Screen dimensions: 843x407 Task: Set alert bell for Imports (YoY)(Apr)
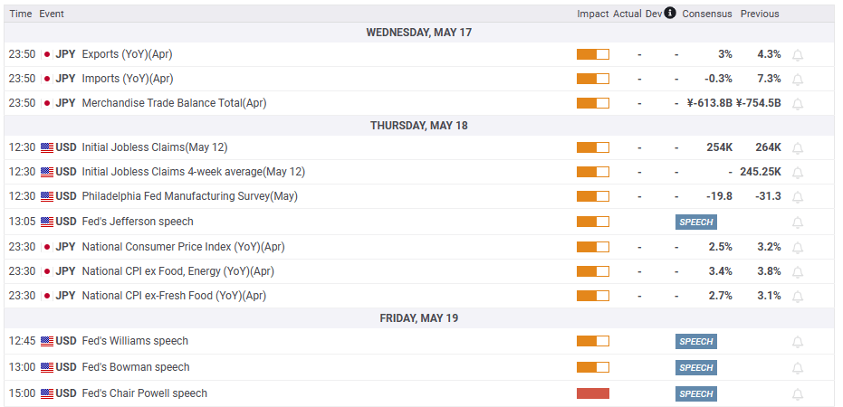pos(798,79)
